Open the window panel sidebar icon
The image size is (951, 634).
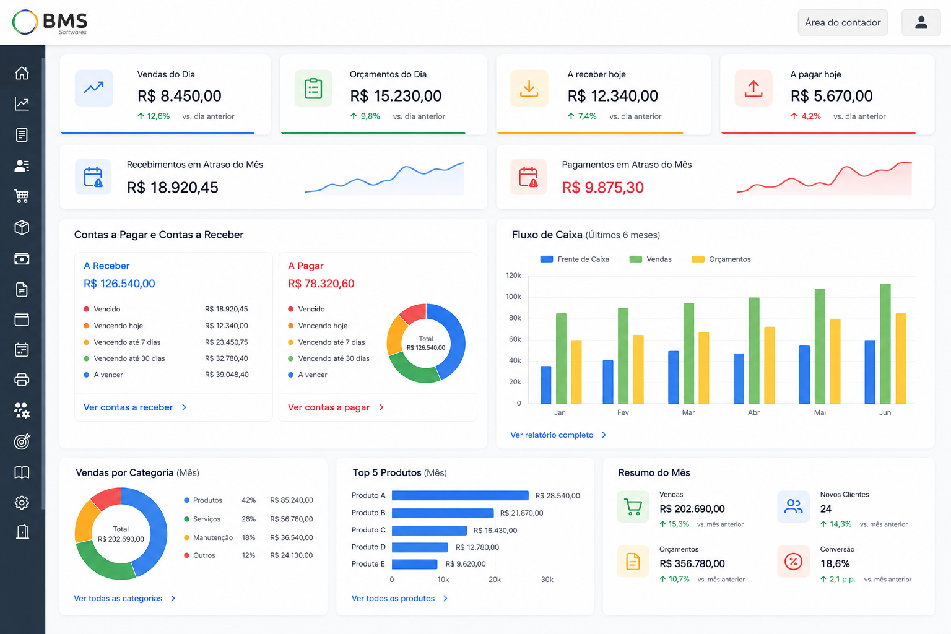[x=22, y=319]
